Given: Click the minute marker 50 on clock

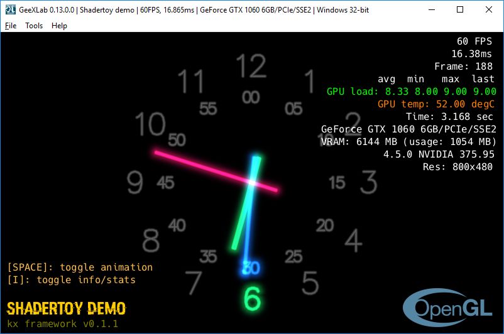Looking at the screenshot, I should click(x=177, y=140).
